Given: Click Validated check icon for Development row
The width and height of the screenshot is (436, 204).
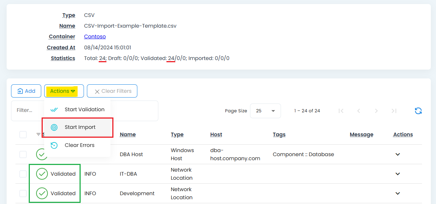Looking at the screenshot, I should point(42,193).
